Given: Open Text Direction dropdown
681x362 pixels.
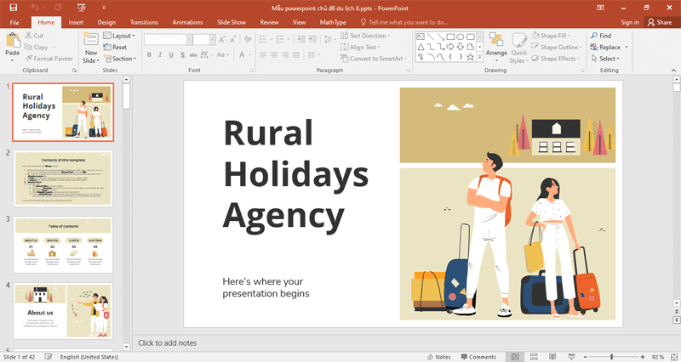Looking at the screenshot, I should 365,36.
